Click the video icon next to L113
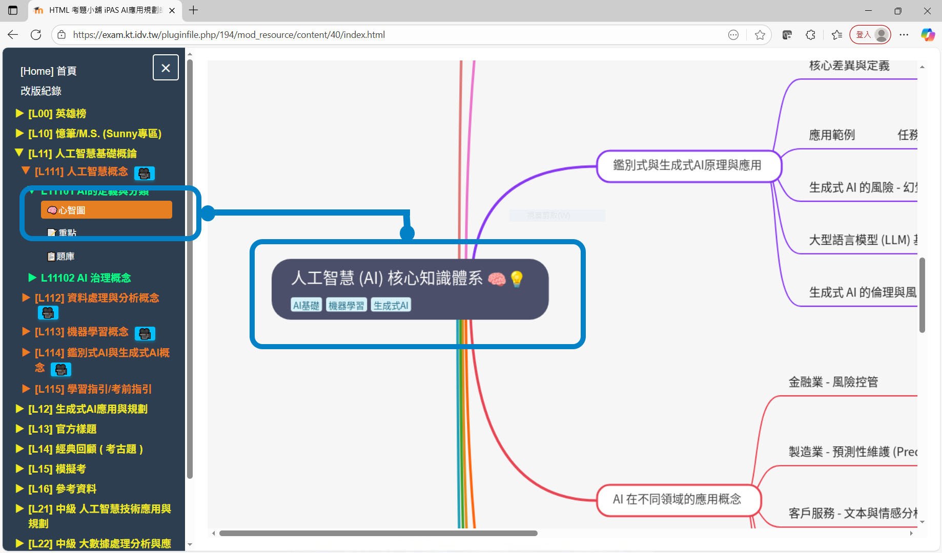 [x=145, y=334]
